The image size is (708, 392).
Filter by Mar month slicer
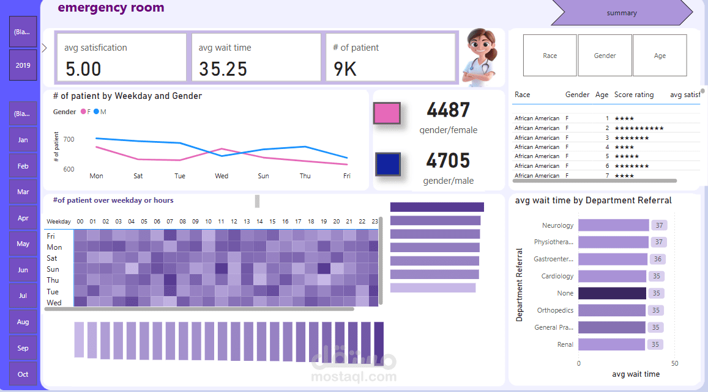click(x=23, y=192)
